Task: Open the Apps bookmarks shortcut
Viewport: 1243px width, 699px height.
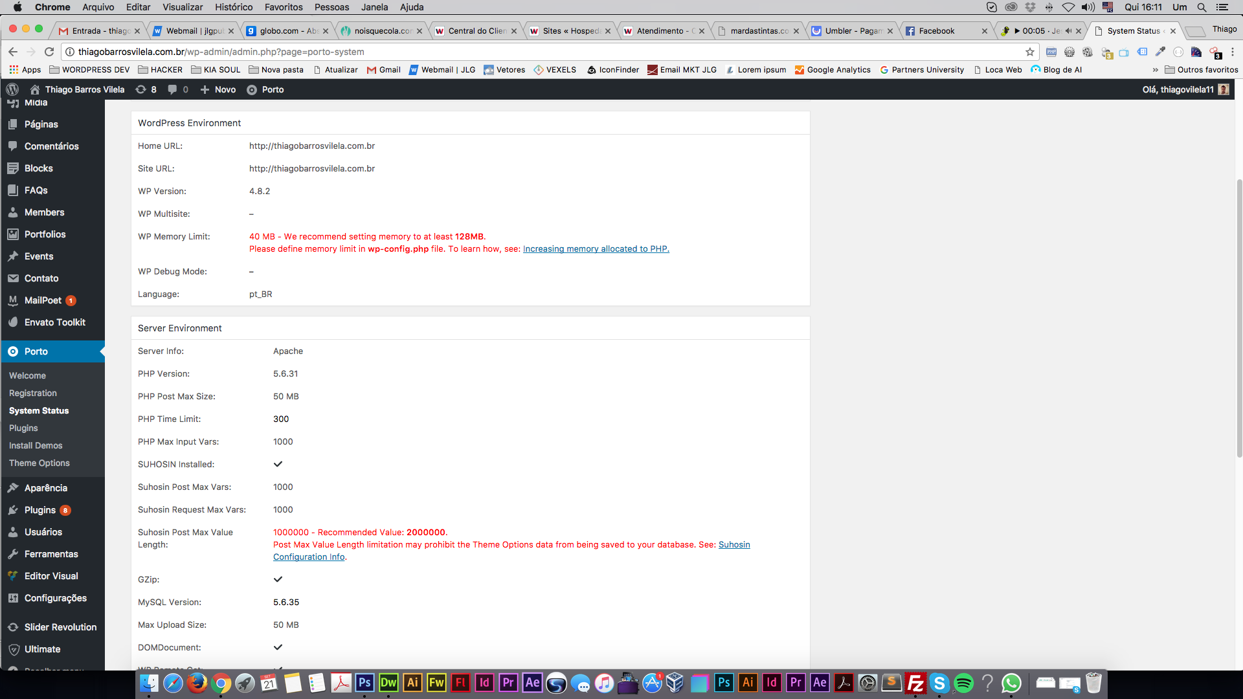Action: tap(25, 70)
